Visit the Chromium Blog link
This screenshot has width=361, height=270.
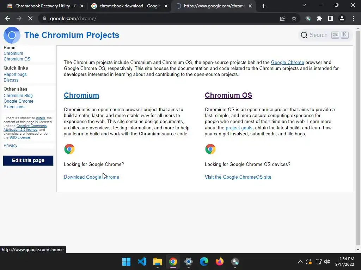click(x=18, y=96)
